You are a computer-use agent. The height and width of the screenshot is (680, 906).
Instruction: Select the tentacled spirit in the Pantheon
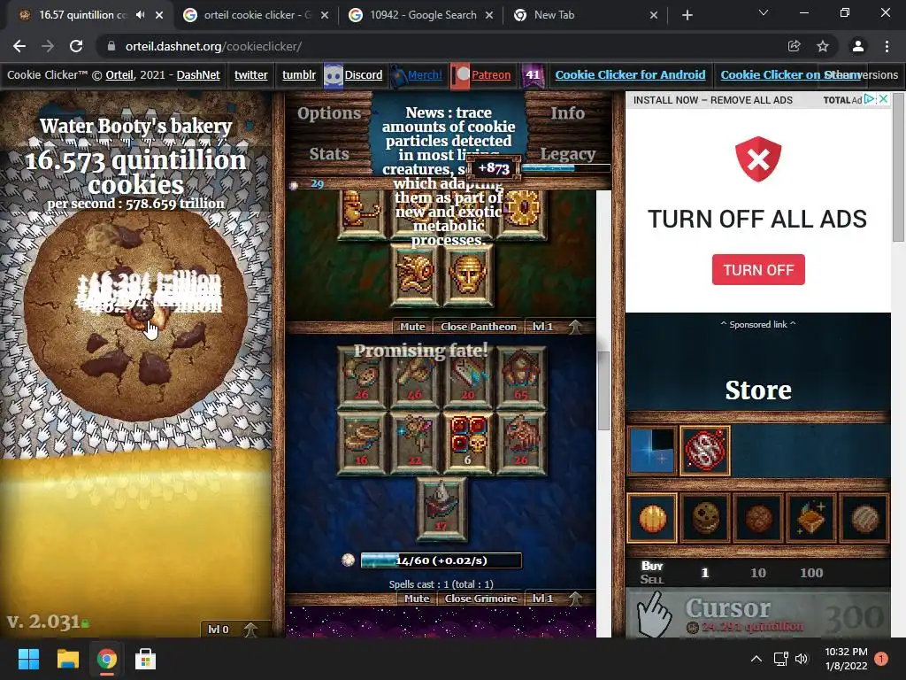coord(415,274)
